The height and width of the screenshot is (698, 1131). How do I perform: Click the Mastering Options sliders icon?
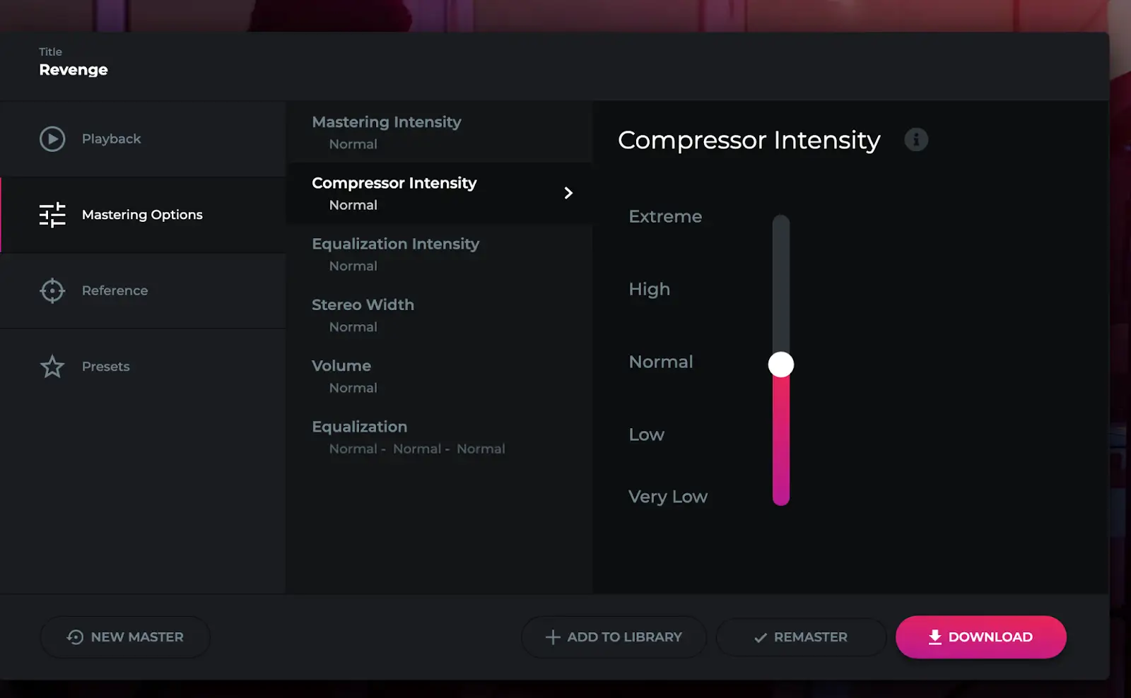(x=52, y=215)
